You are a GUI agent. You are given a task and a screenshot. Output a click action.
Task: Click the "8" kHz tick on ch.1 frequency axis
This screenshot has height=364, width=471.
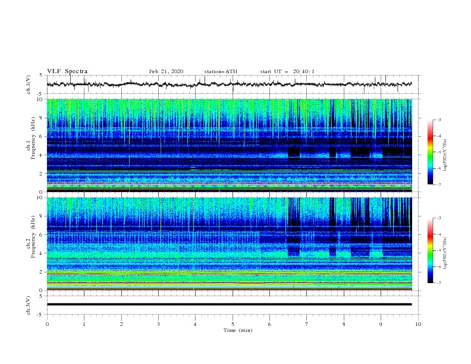[x=42, y=118]
